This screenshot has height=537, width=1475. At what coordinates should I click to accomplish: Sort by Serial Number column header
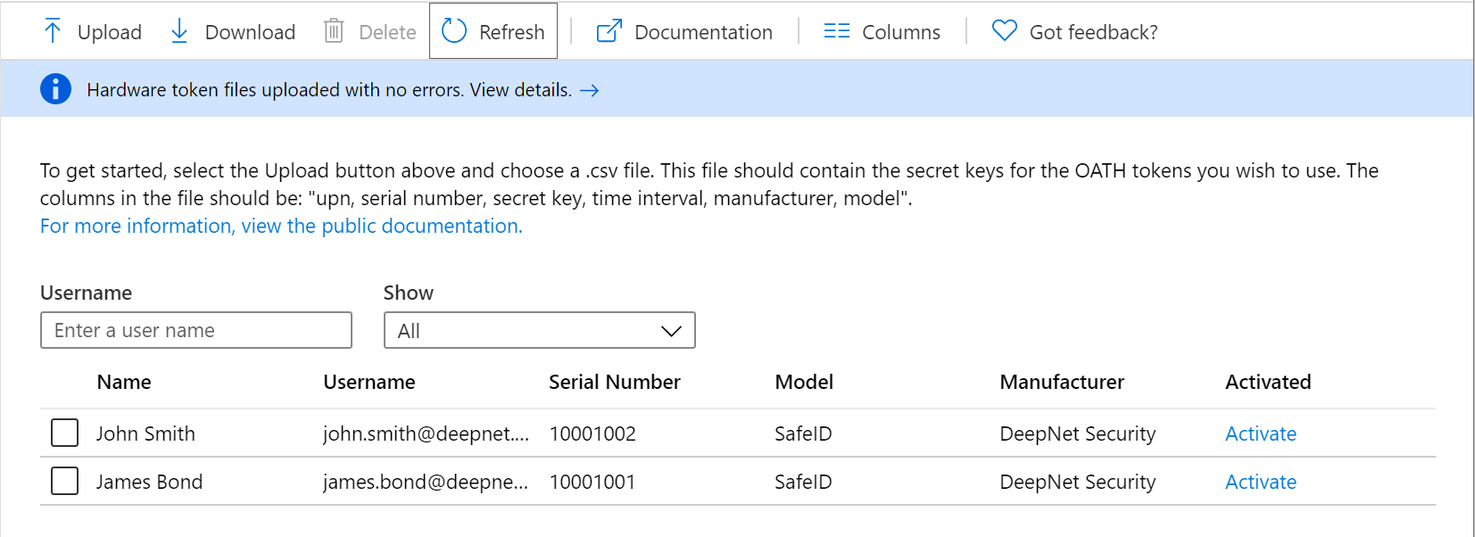pos(614,382)
